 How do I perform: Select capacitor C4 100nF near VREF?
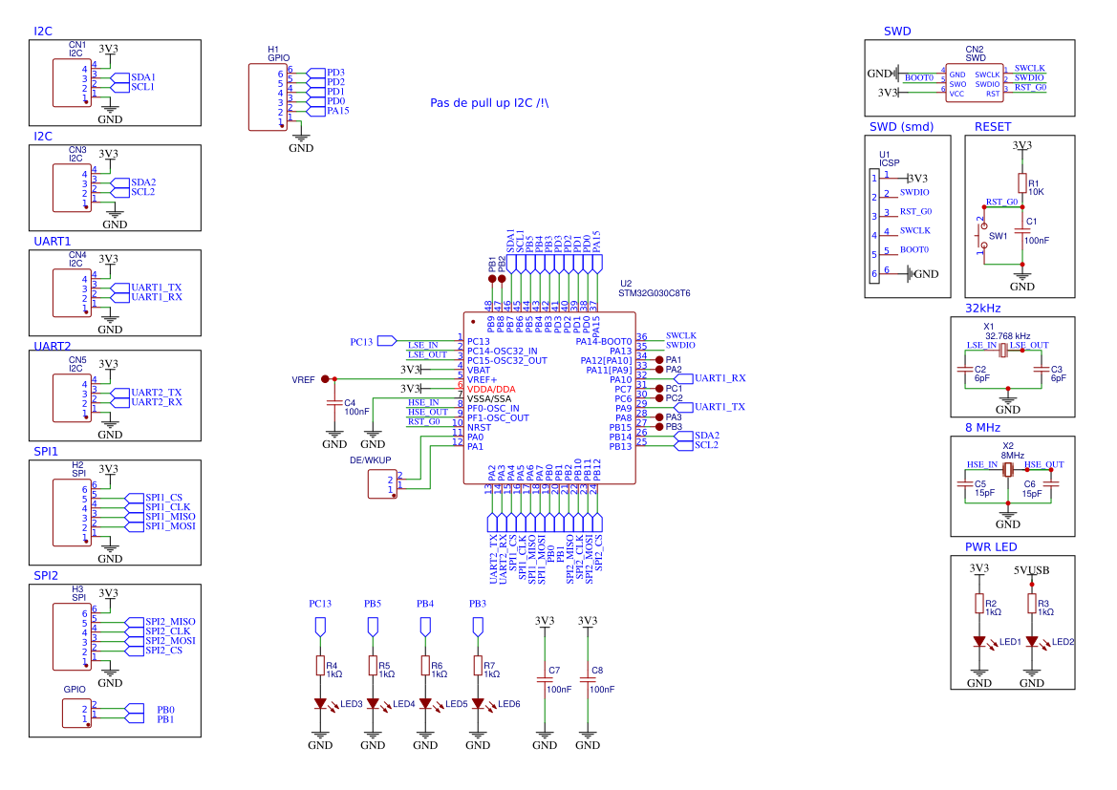[x=334, y=403]
